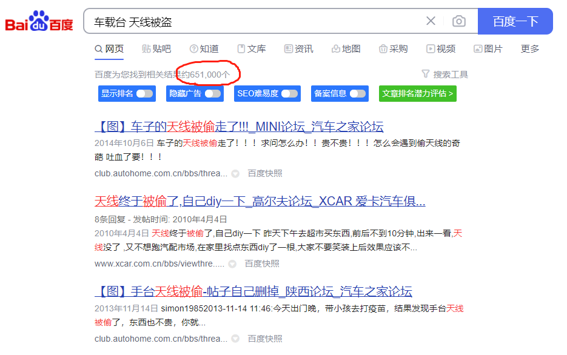
Task: Turn on the 备案信息 switch
Action: [x=358, y=93]
